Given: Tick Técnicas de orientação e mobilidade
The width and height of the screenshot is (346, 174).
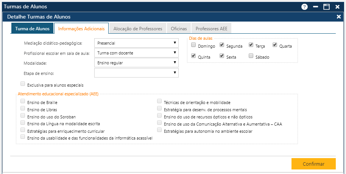Looking at the screenshot, I should pos(159,101).
